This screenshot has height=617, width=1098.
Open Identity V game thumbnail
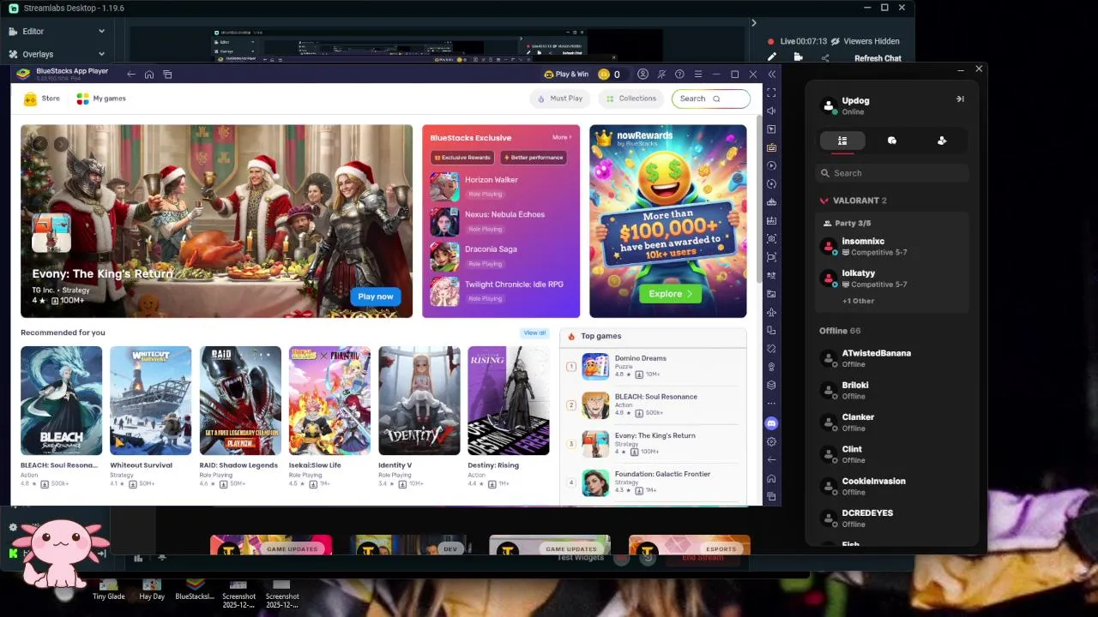pyautogui.click(x=419, y=400)
